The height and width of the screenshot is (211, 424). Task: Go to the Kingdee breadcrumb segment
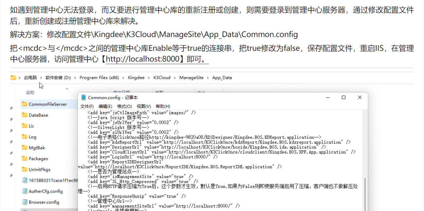point(136,78)
